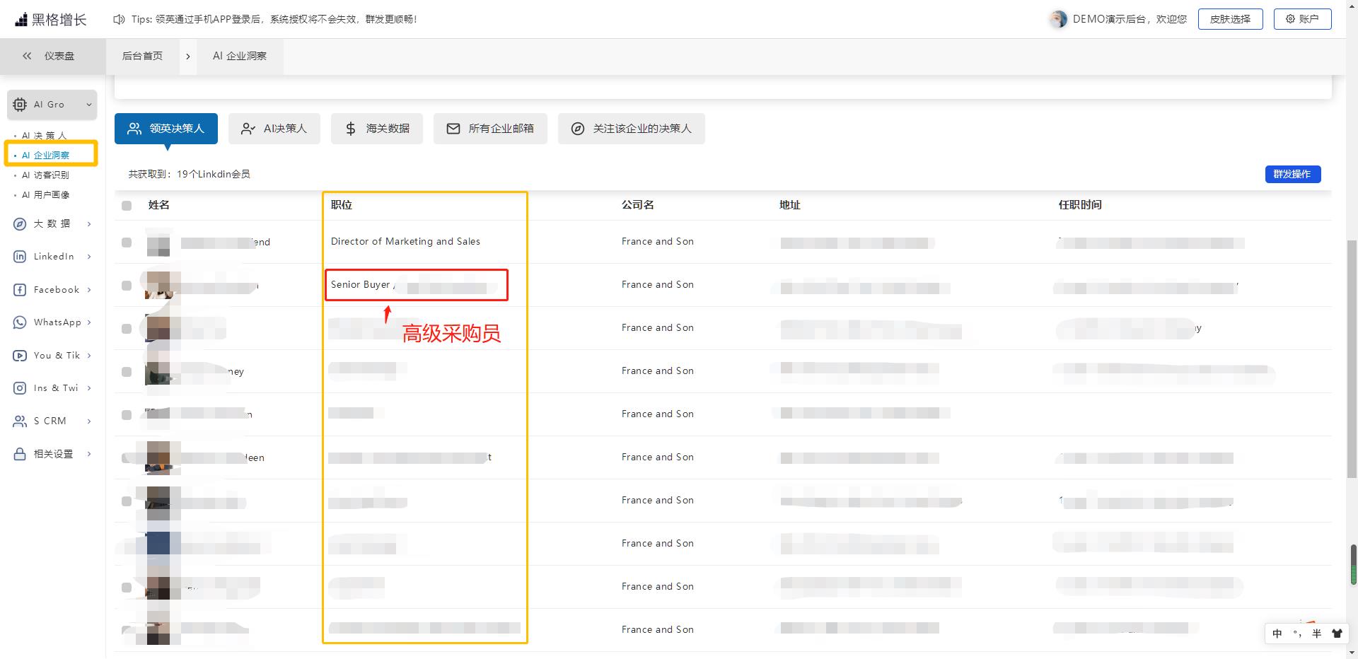Switch to the AI决策人 tab
1358x659 pixels.
274,129
